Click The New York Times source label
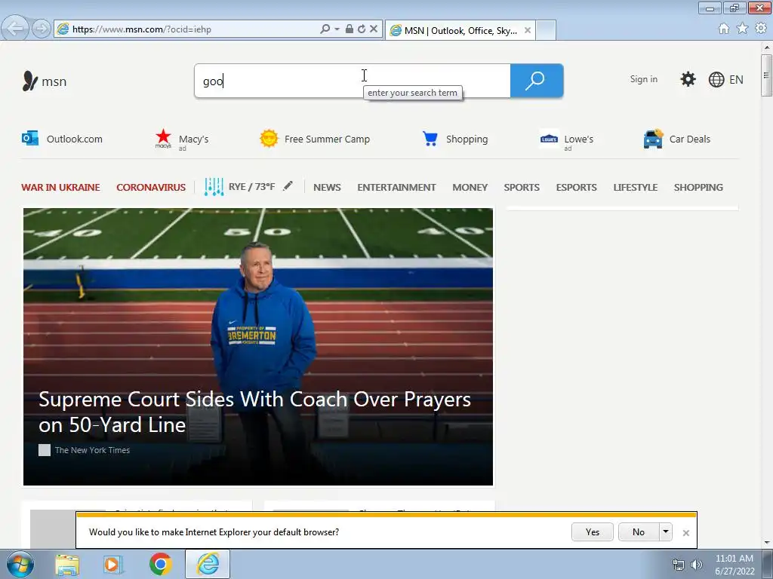Screen dimensions: 773x579 coord(92,450)
